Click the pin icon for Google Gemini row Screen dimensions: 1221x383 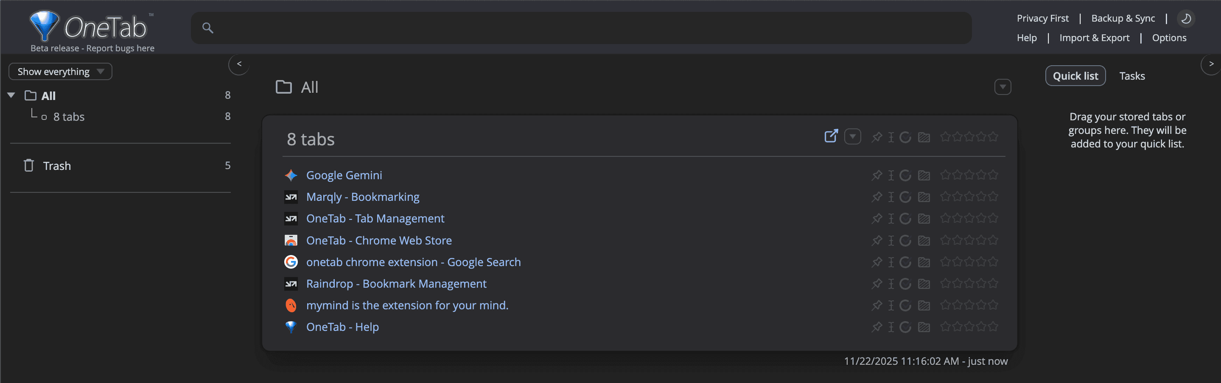(x=877, y=175)
